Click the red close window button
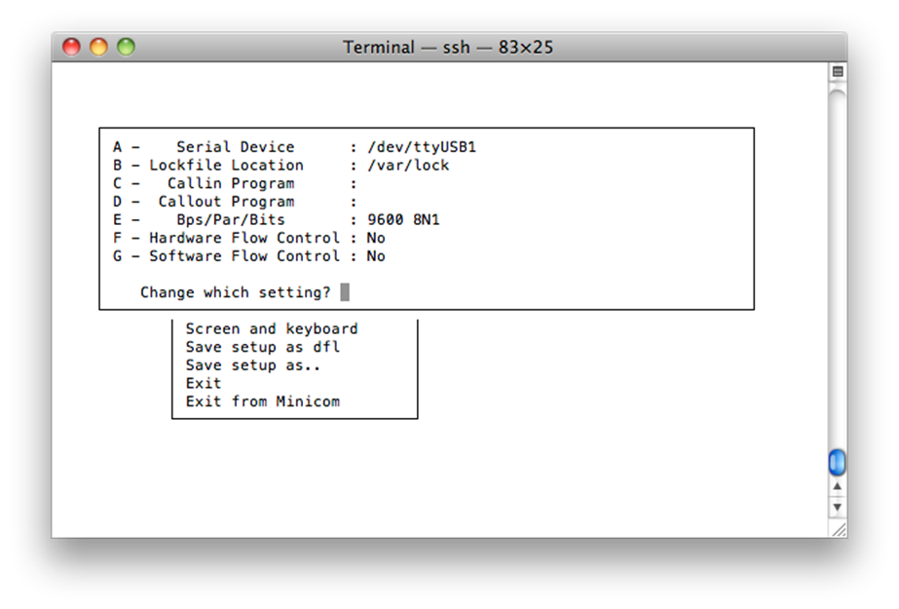Image resolution: width=899 pixels, height=609 pixels. (x=71, y=47)
